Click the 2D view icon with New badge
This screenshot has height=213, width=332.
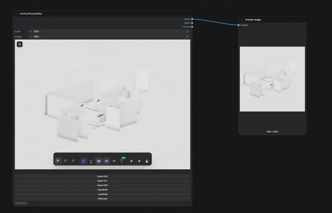tap(122, 160)
